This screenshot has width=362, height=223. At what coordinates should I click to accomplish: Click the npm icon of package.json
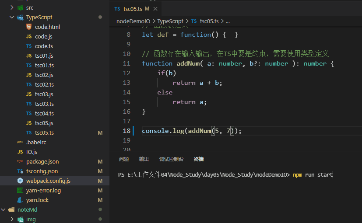coord(20,161)
